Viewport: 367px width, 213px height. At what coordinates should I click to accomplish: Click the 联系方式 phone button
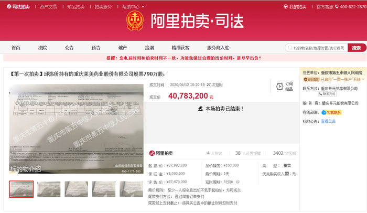(327, 94)
